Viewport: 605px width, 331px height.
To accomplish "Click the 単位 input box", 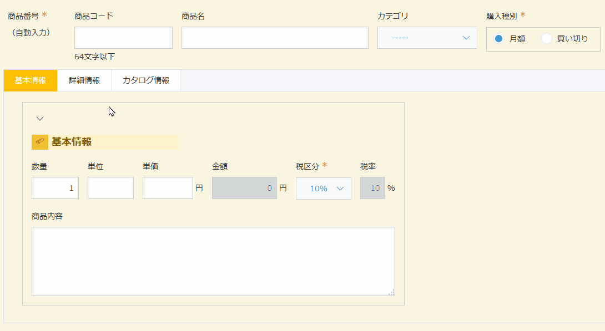I will (x=111, y=188).
